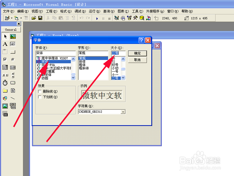Select the CommandButton control tool
Image resolution: width=234 pixels, height=176 pixels.
pyautogui.click(x=13, y=52)
